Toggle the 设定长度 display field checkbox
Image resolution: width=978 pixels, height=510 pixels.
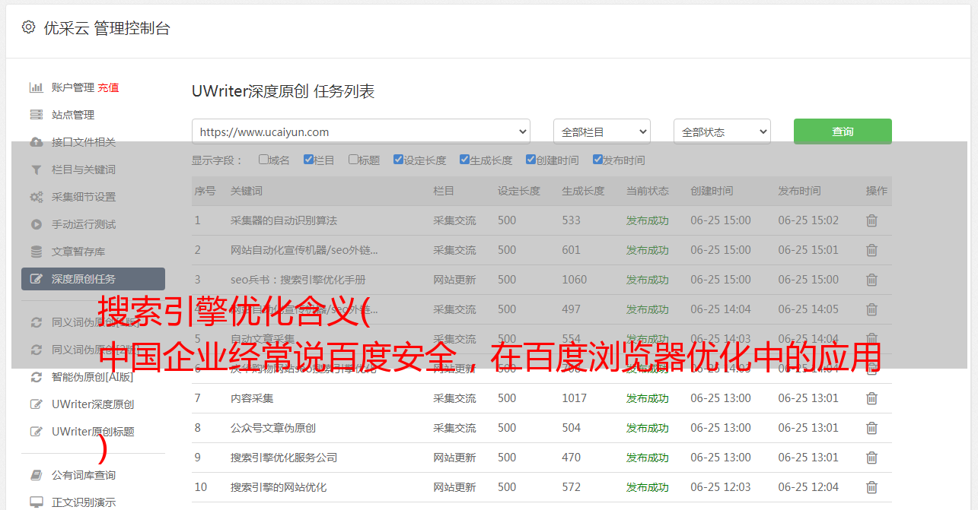pyautogui.click(x=398, y=160)
